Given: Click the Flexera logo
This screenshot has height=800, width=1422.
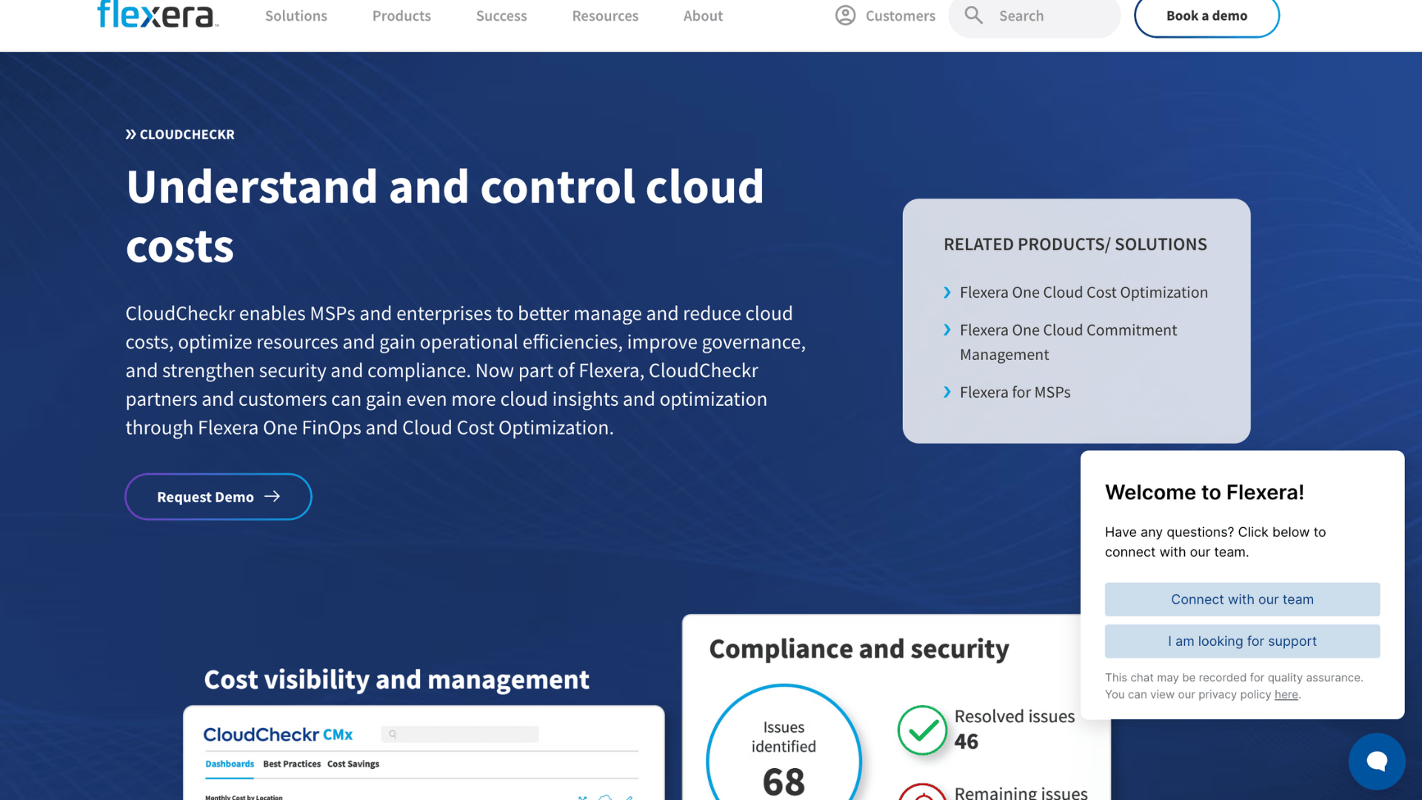Looking at the screenshot, I should (x=156, y=14).
